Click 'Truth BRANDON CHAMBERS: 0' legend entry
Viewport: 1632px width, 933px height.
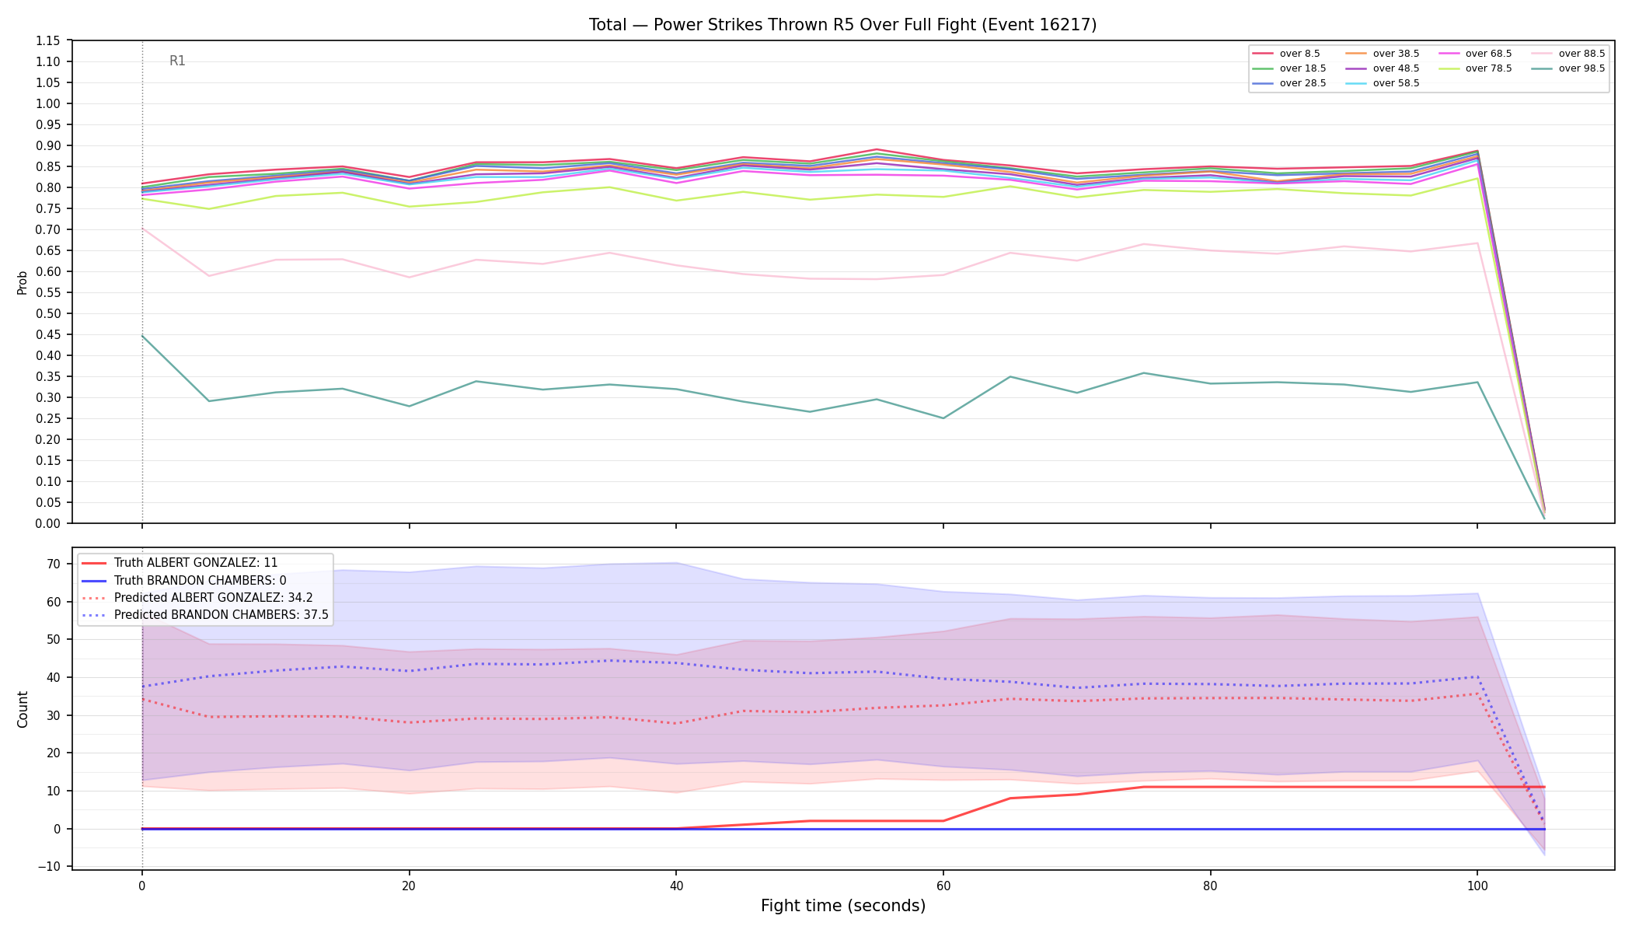click(x=184, y=580)
